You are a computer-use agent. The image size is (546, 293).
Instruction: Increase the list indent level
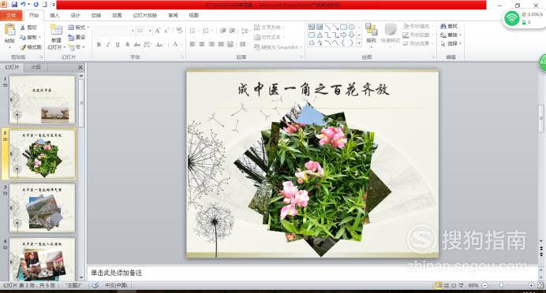[232, 31]
